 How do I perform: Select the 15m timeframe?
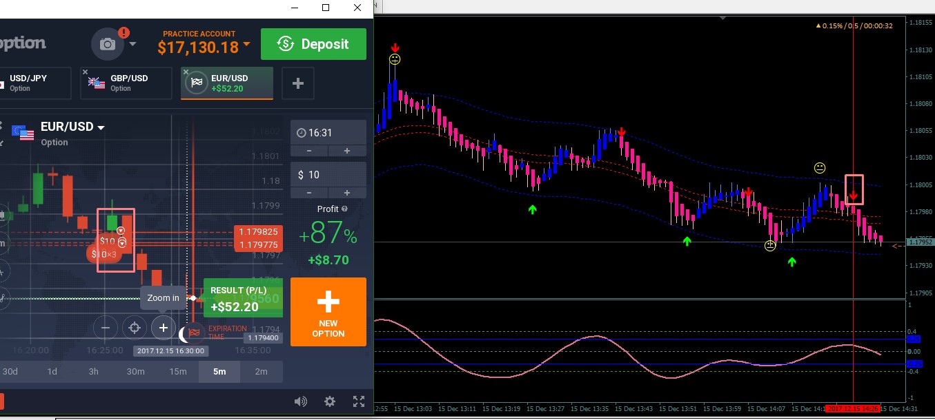[x=178, y=372]
